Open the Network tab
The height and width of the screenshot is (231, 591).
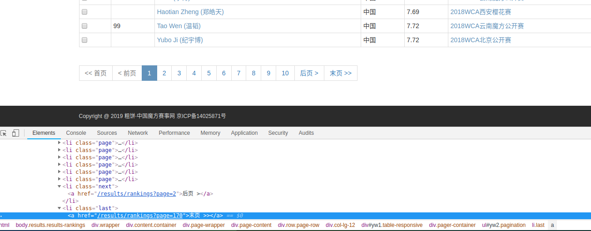tap(138, 133)
